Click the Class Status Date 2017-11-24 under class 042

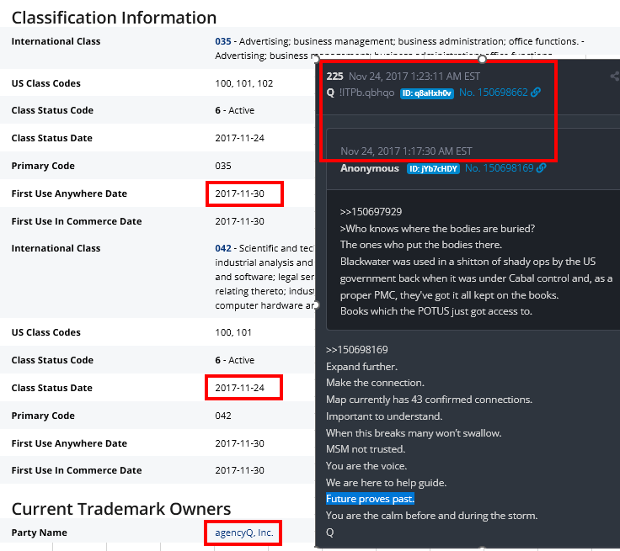[239, 388]
